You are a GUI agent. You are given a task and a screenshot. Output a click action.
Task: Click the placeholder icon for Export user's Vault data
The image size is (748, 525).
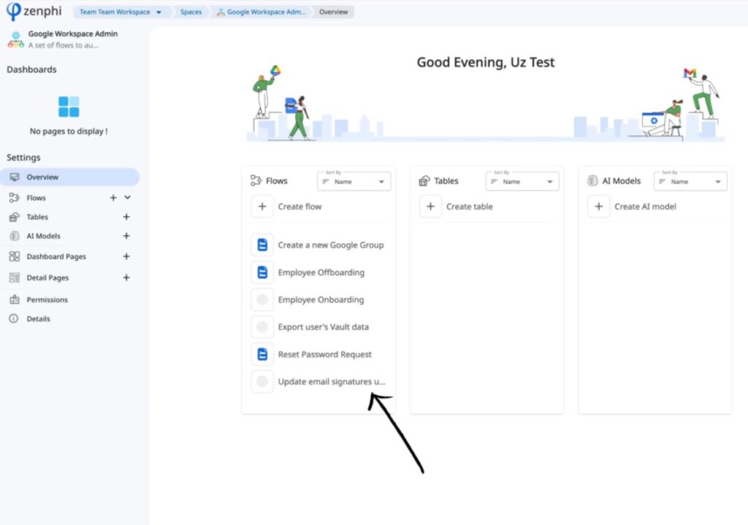[262, 326]
